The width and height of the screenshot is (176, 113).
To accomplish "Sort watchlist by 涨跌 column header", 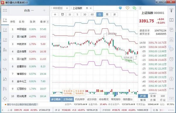I will click(33, 22).
